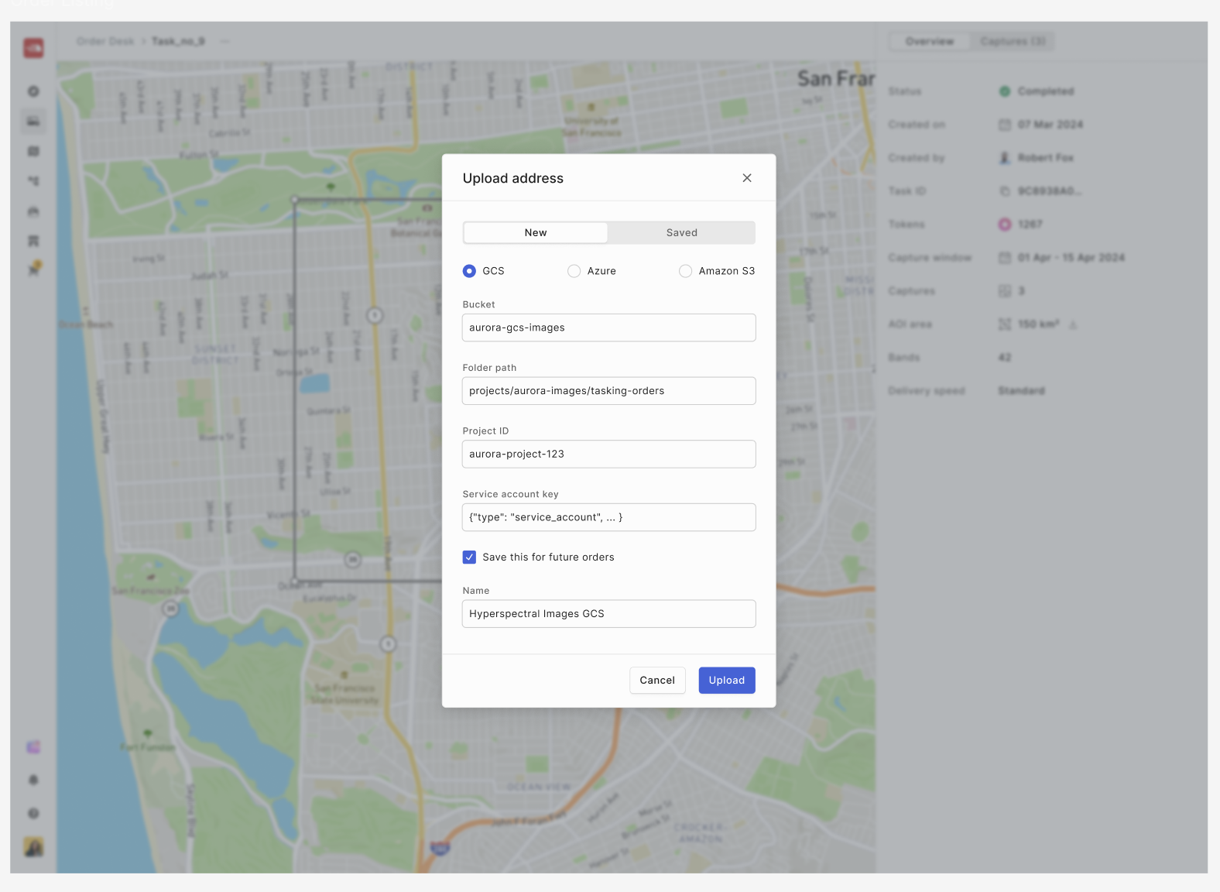1220x892 pixels.
Task: Click the Upload button
Action: coord(727,681)
